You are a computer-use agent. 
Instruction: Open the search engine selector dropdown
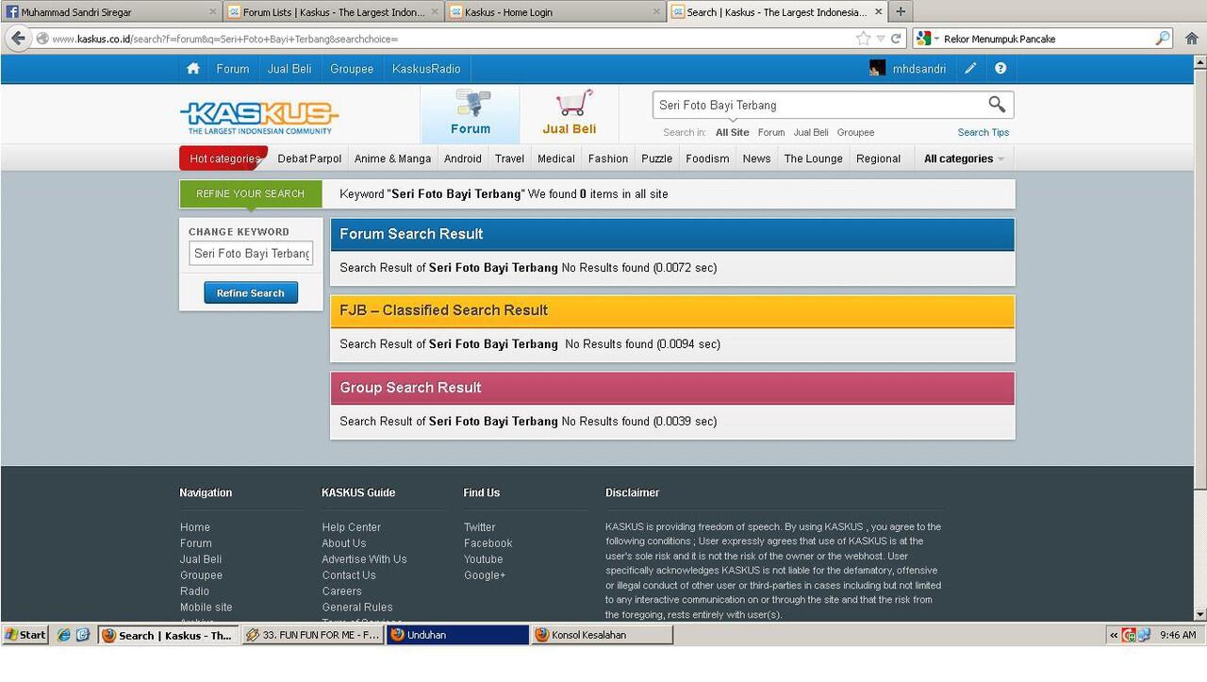[x=927, y=39]
